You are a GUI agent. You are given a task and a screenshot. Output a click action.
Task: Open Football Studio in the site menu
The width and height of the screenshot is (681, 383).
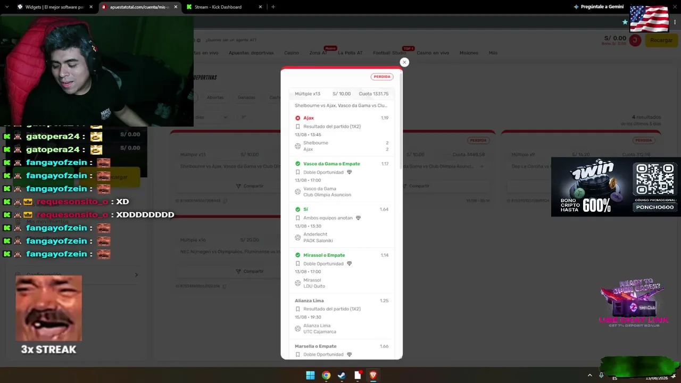(x=389, y=53)
